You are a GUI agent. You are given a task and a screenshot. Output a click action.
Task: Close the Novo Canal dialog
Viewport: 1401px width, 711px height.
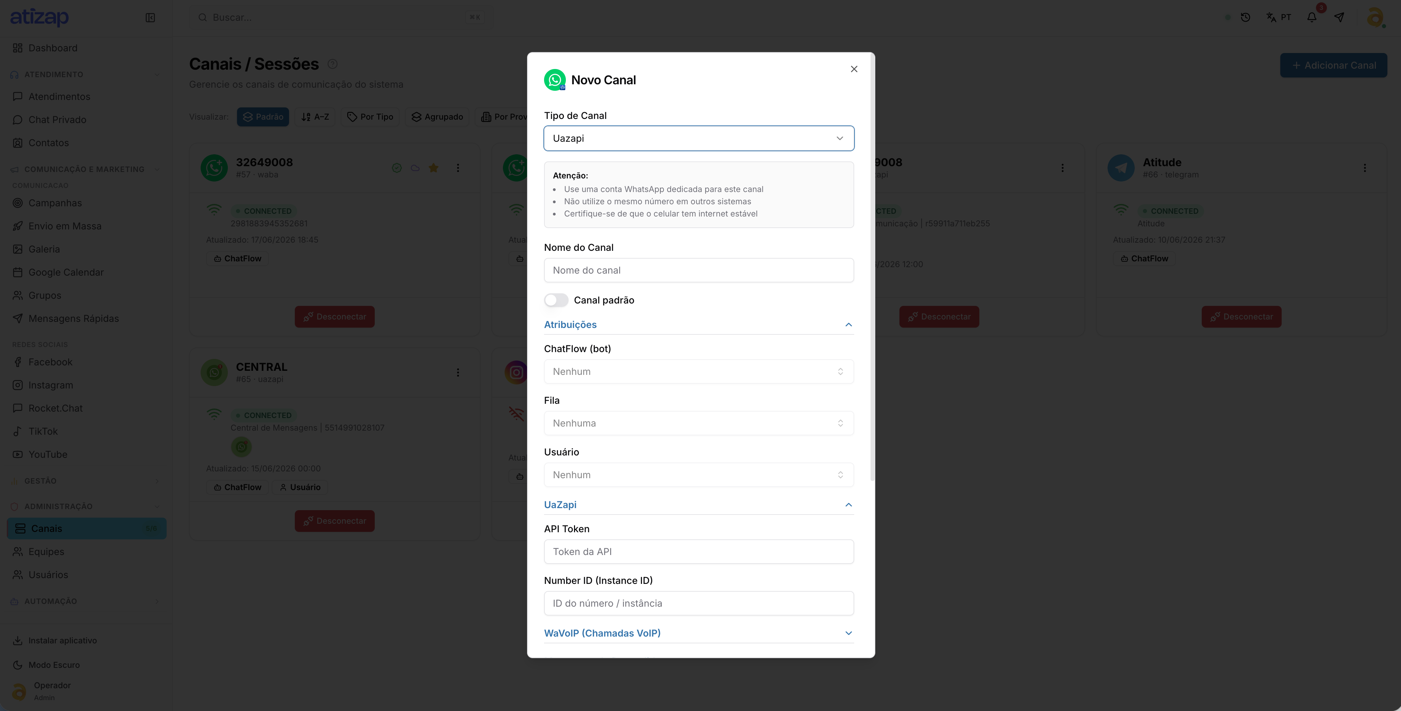coord(854,69)
